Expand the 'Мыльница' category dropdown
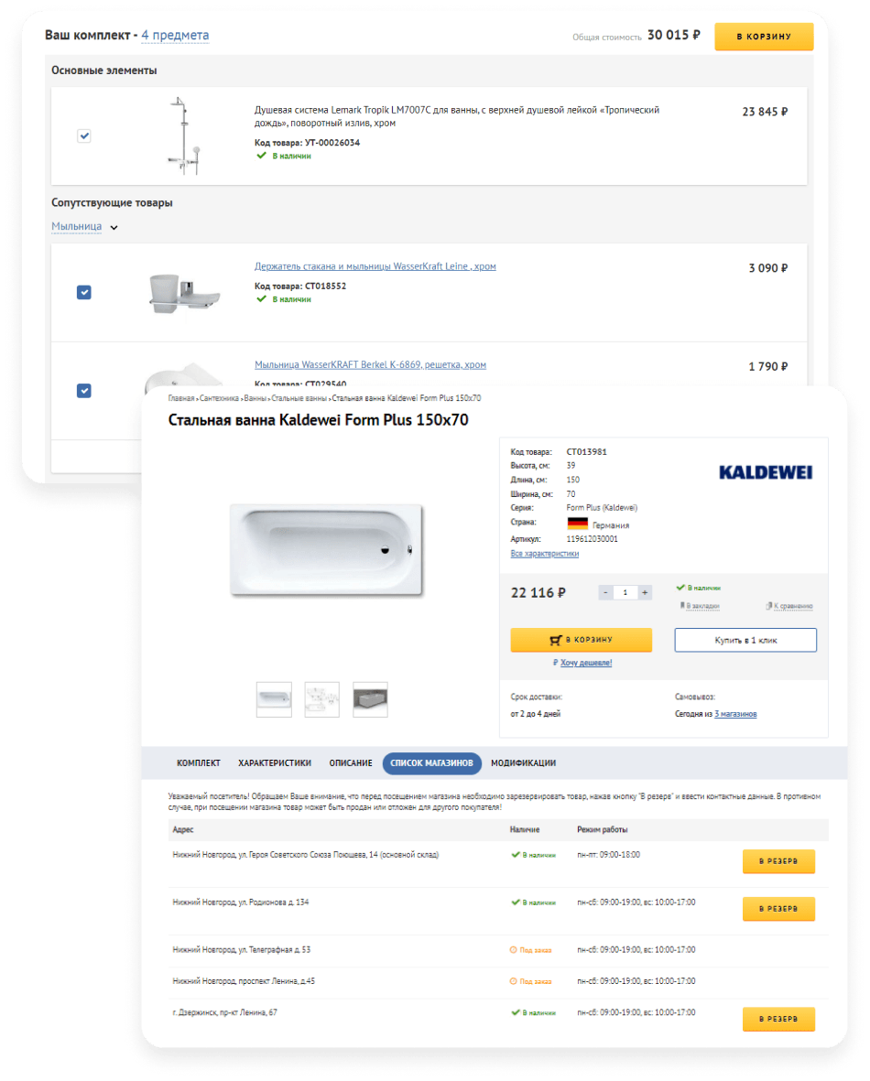Image resolution: width=870 pixels, height=1081 pixels. [x=85, y=227]
